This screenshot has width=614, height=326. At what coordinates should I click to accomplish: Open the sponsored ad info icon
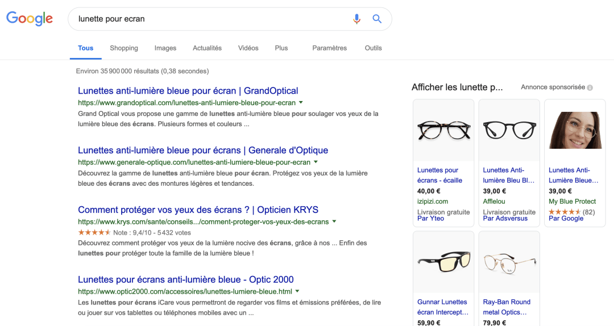coord(590,87)
